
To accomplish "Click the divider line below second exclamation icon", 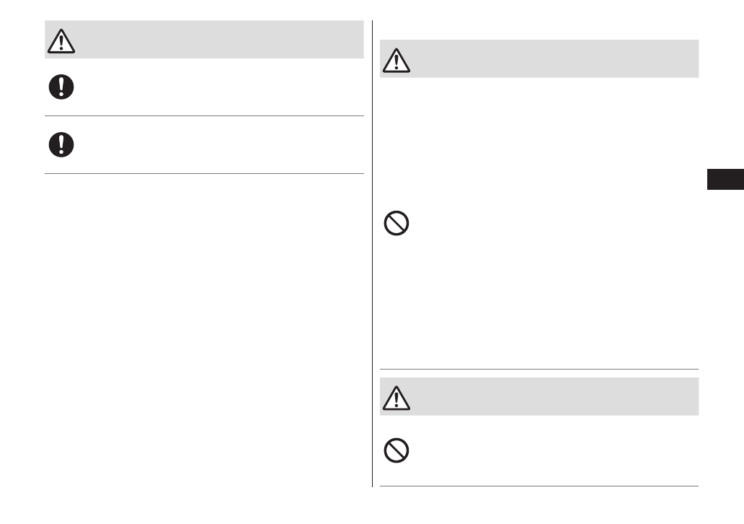I will point(204,173).
